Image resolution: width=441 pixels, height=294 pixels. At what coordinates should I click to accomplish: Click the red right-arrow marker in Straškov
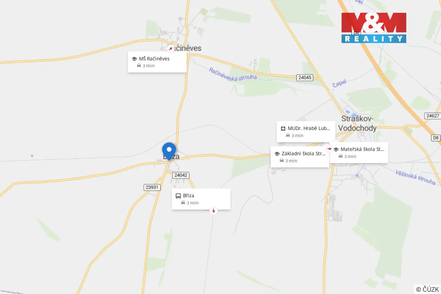[329, 149]
